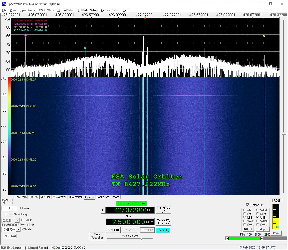The height and width of the screenshot is (250, 288).
Task: Open the QSDR Wide menu
Action: (46, 10)
